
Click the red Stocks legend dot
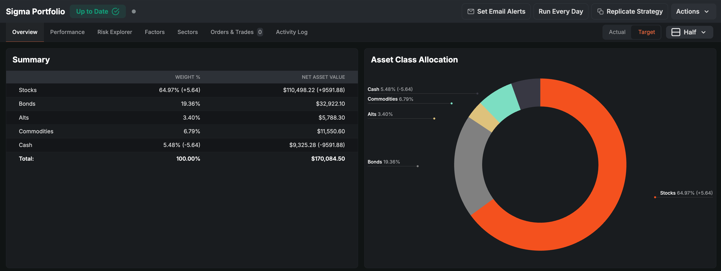(655, 197)
